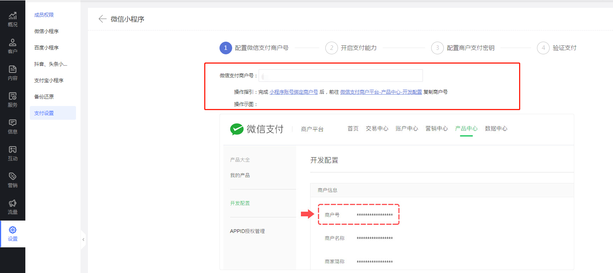613x273 pixels.
Task: Select 备份还原 in the settings submenu
Action: click(x=44, y=97)
